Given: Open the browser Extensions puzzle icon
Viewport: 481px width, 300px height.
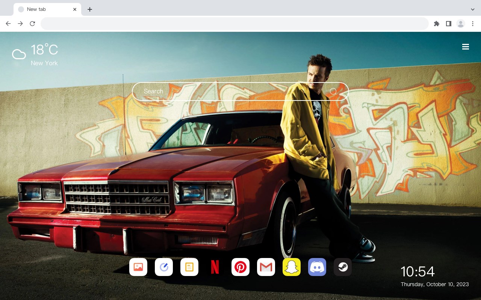Looking at the screenshot, I should pos(436,24).
